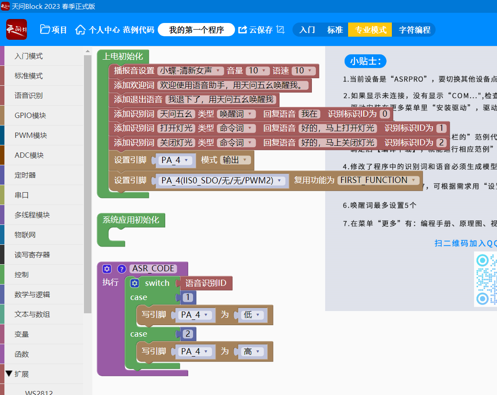The image size is (497, 395).
Task: Open the 语速 10 dropdown
Action: click(304, 71)
